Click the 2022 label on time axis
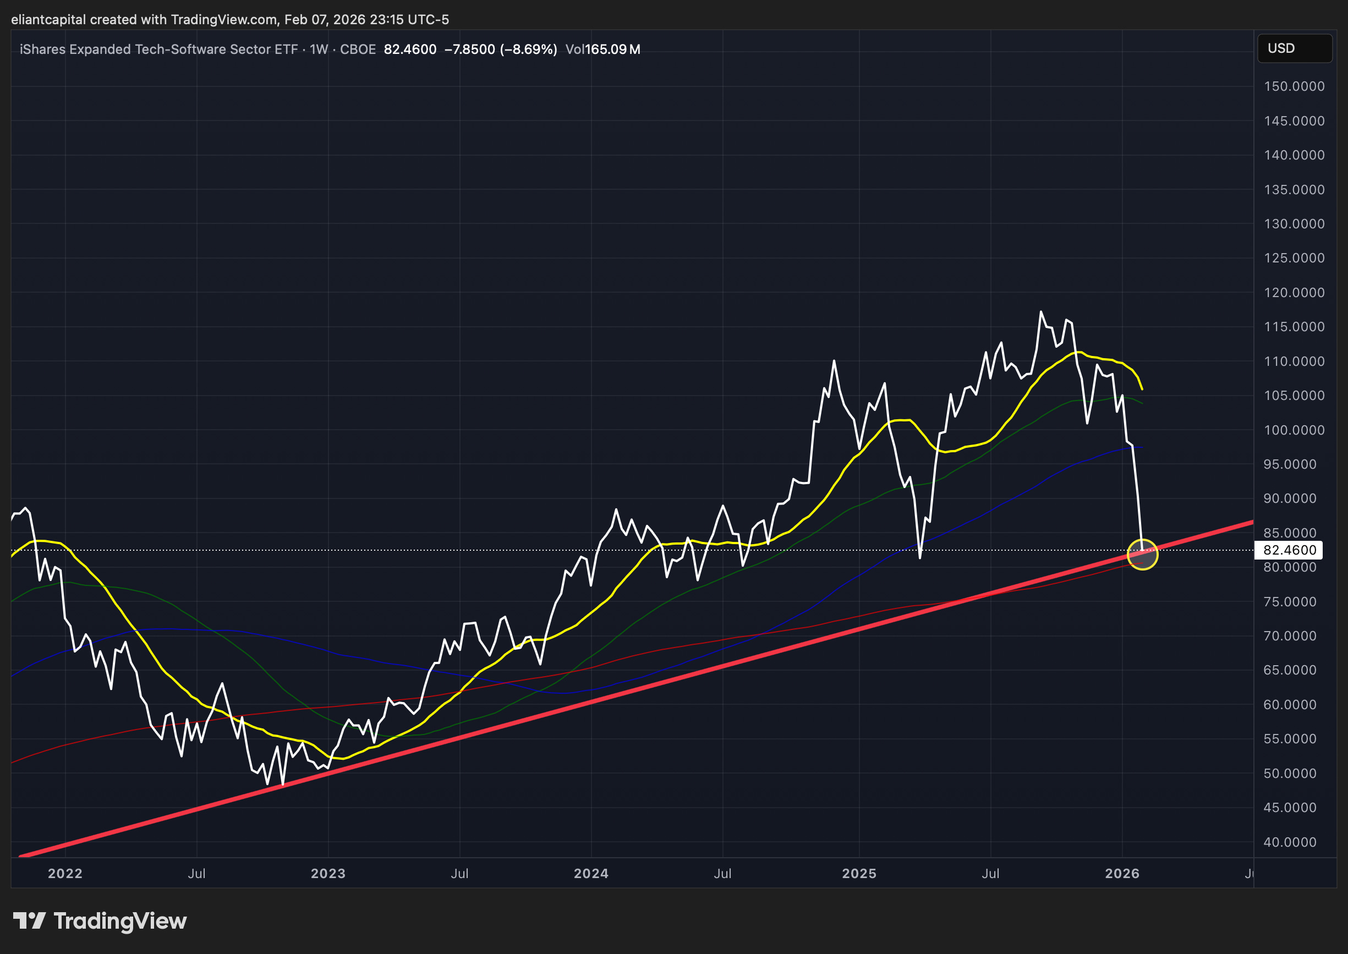This screenshot has height=954, width=1348. (64, 874)
